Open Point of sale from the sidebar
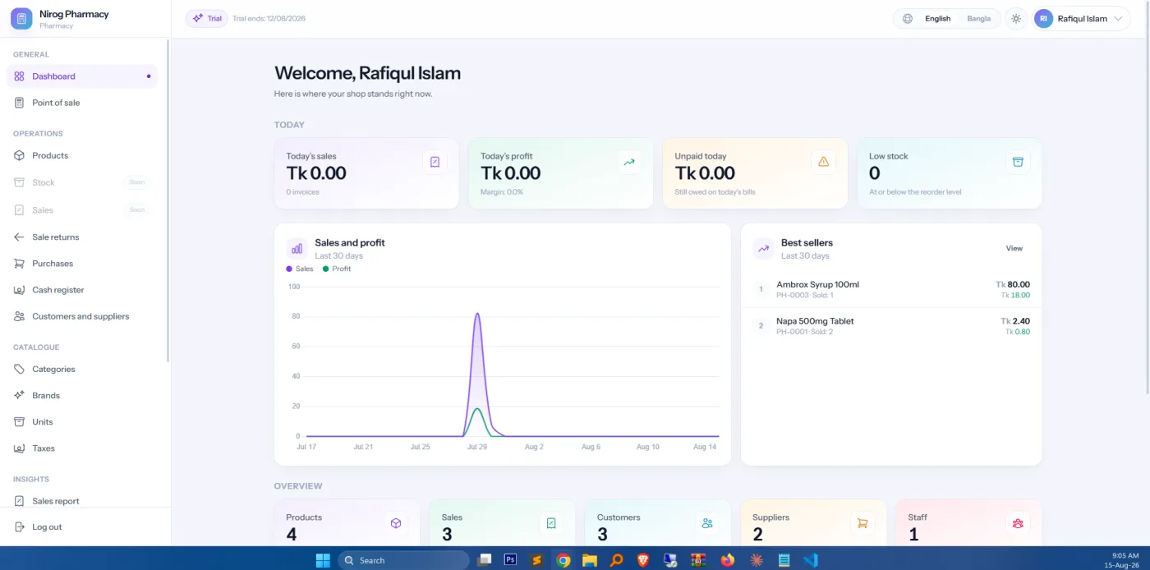 (x=81, y=103)
